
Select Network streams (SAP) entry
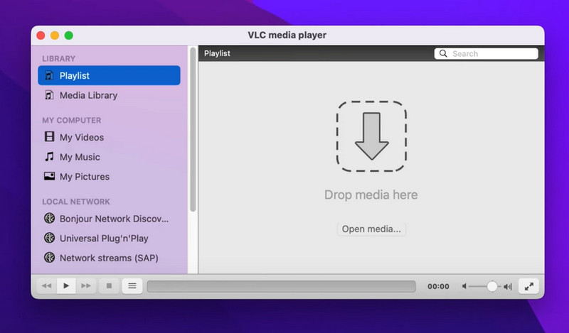coord(109,258)
